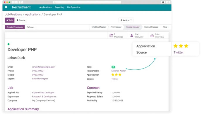Select the First Interview stage
202x115 pixels.
(116, 27)
